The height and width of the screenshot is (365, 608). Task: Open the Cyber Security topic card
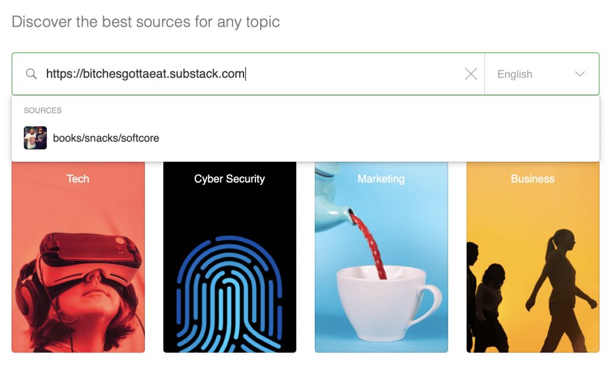(x=230, y=257)
